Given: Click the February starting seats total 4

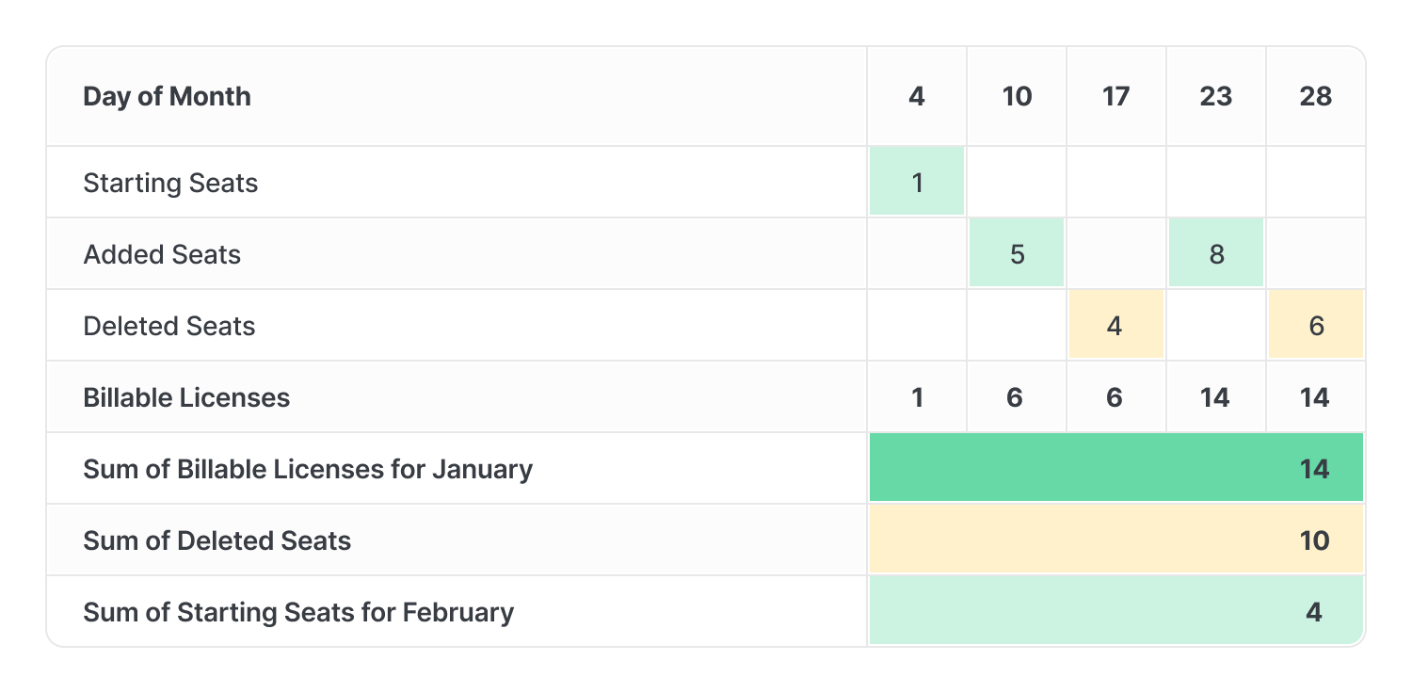Looking at the screenshot, I should pyautogui.click(x=1116, y=610).
